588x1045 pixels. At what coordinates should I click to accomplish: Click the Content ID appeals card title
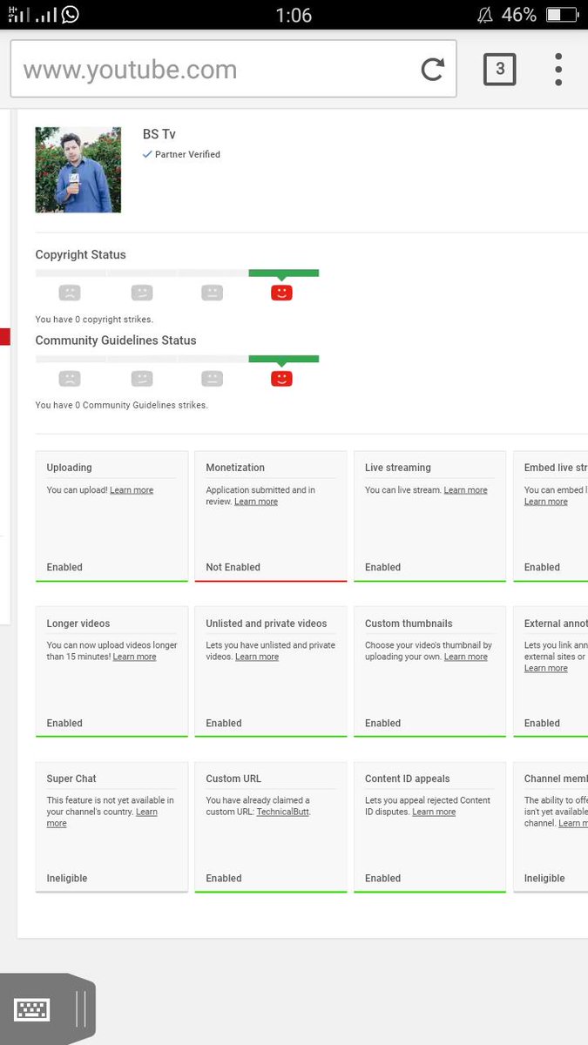pyautogui.click(x=408, y=779)
